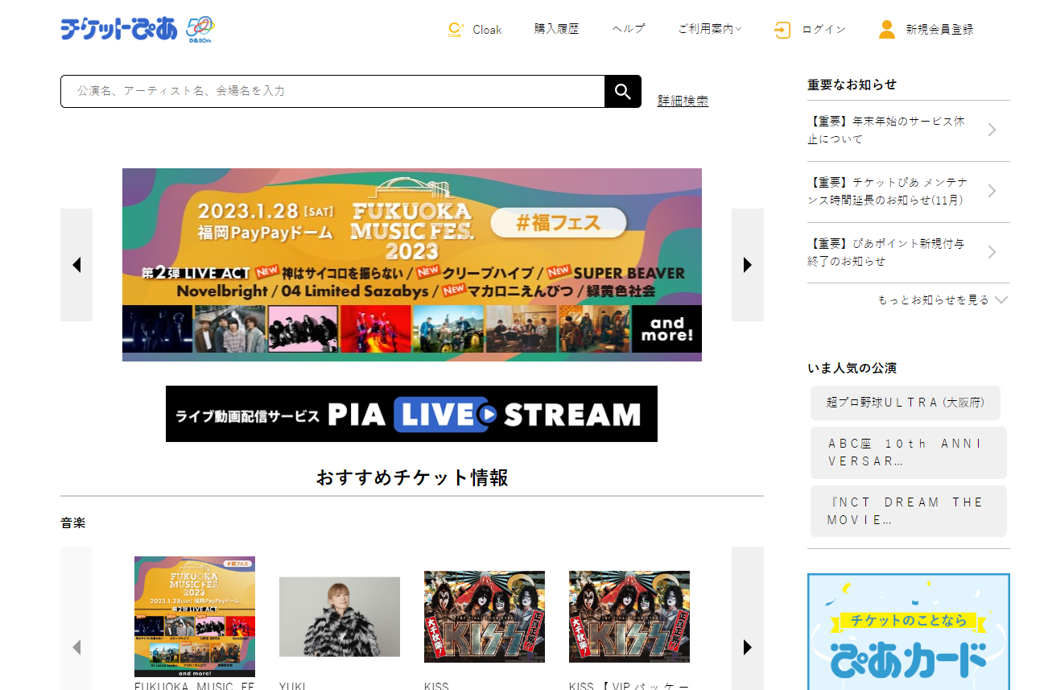Open the ぴあカード advertisement banner
The width and height of the screenshot is (1048, 690).
point(909,632)
